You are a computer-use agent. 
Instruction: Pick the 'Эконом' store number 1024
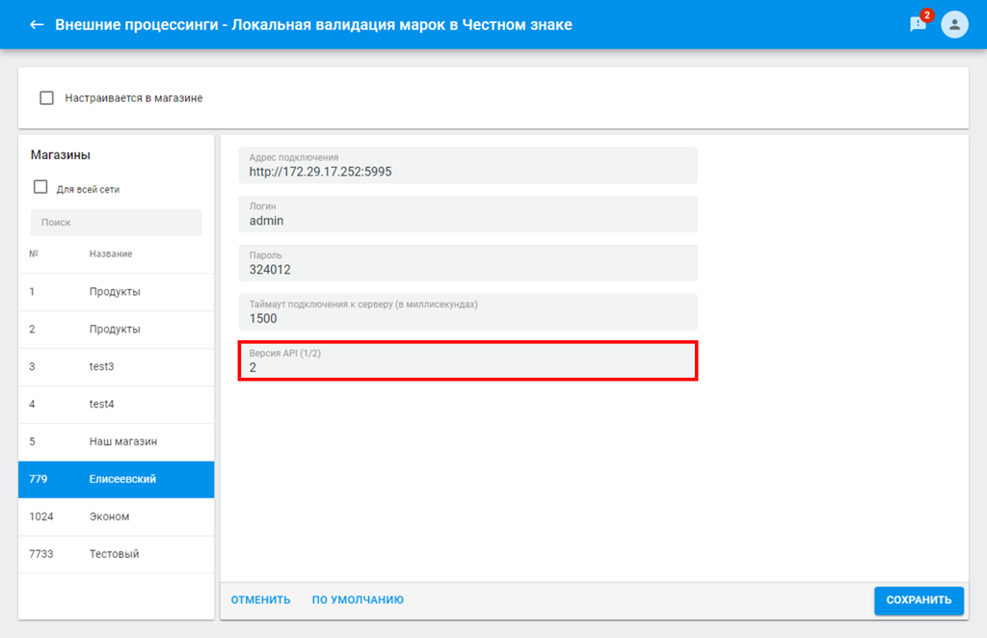tap(116, 517)
